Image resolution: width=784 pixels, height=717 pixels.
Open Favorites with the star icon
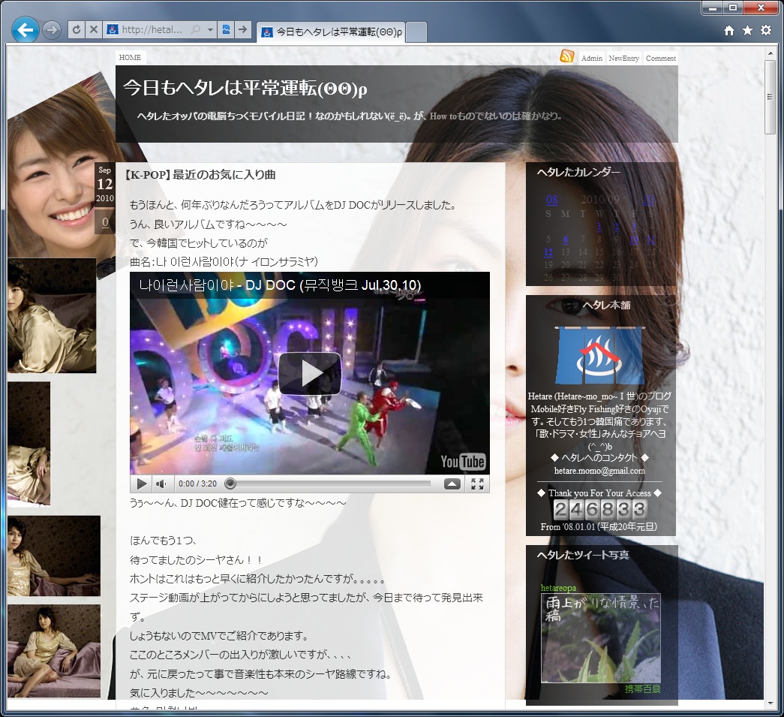[x=747, y=31]
